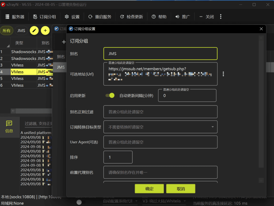274x206 pixels.
Task: Select server row 6 with type VMess
Action: point(26,85)
